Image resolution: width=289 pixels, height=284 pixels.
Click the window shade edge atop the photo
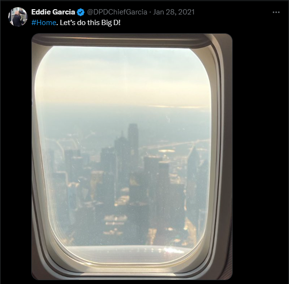coord(122,41)
